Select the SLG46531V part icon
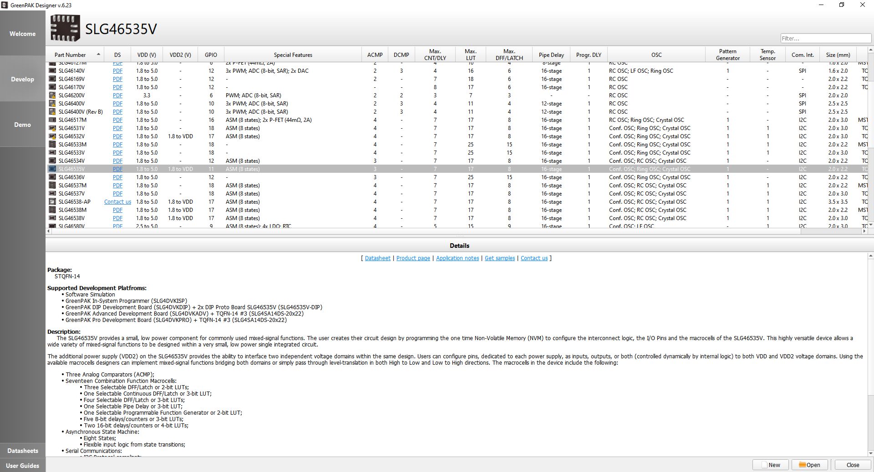The height and width of the screenshot is (472, 874). pos(52,128)
